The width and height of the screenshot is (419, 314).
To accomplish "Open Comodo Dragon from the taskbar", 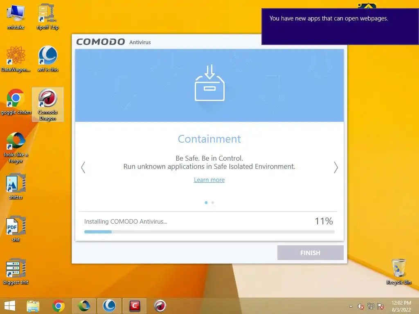I will (x=160, y=306).
